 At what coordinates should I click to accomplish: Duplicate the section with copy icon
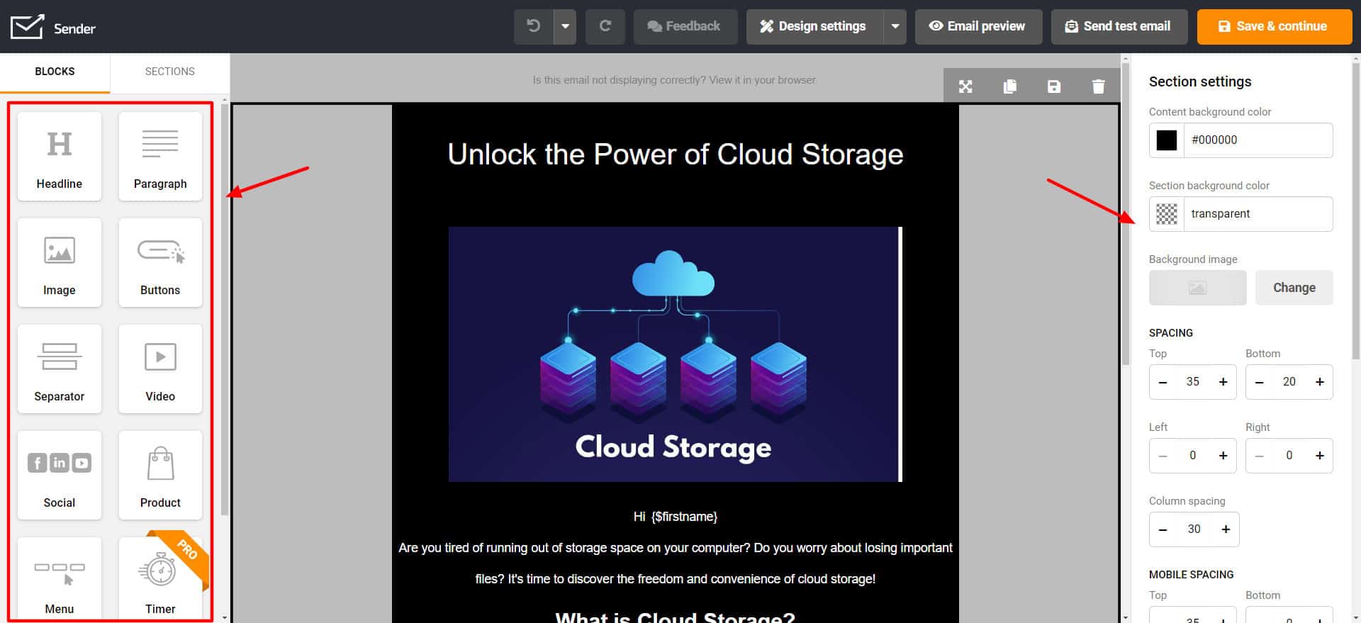coord(1010,86)
